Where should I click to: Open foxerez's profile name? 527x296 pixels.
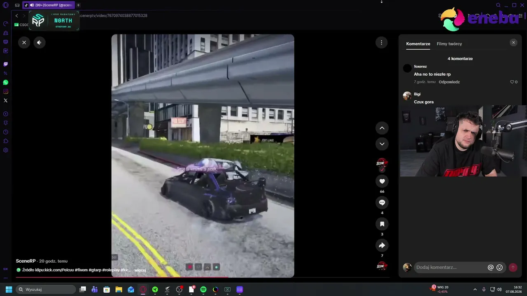pos(420,67)
